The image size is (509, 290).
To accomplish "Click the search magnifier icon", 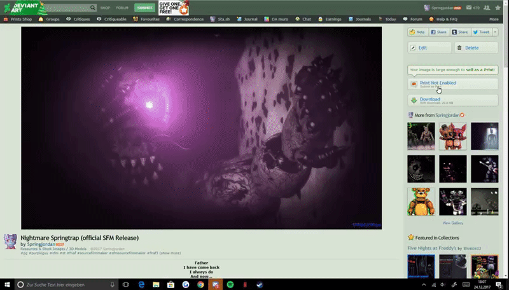I will click(93, 8).
